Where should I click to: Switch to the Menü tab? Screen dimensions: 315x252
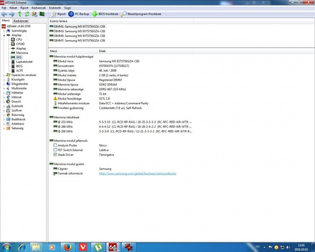[x=6, y=21]
